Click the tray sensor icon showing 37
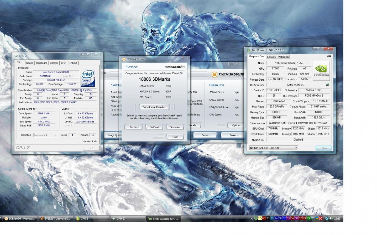This screenshot has width=377, height=235. (x=300, y=218)
